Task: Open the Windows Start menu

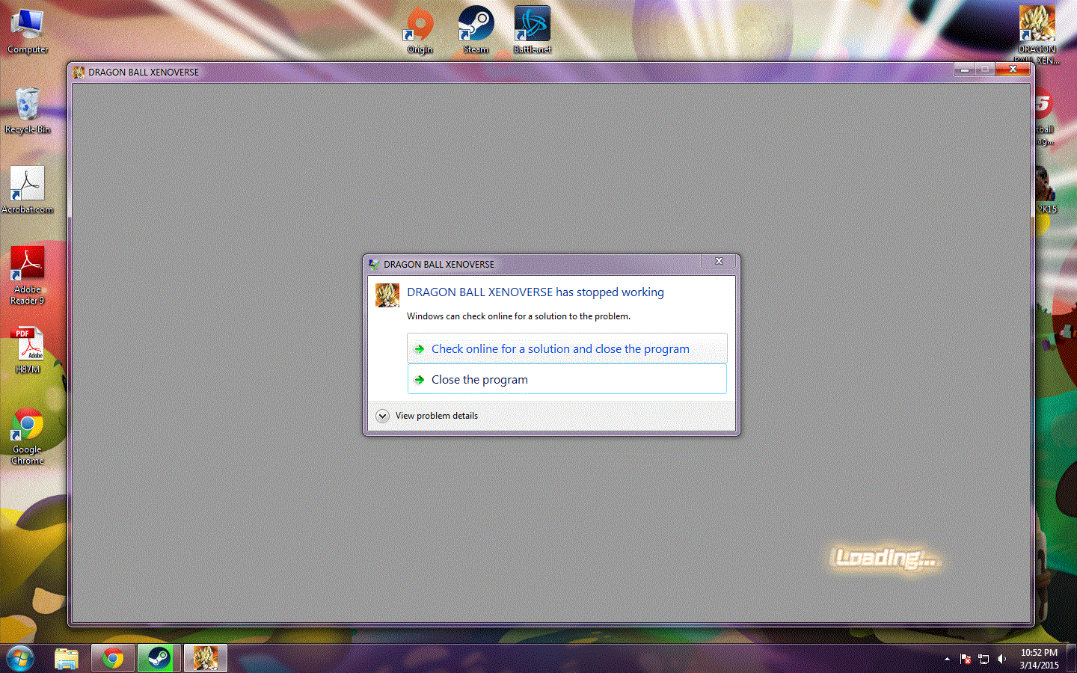Action: point(20,659)
